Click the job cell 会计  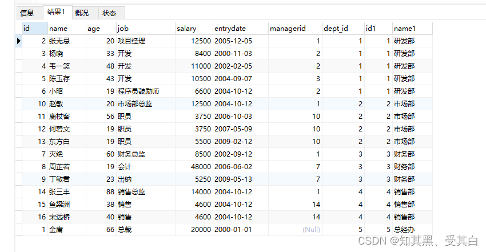[146, 166]
